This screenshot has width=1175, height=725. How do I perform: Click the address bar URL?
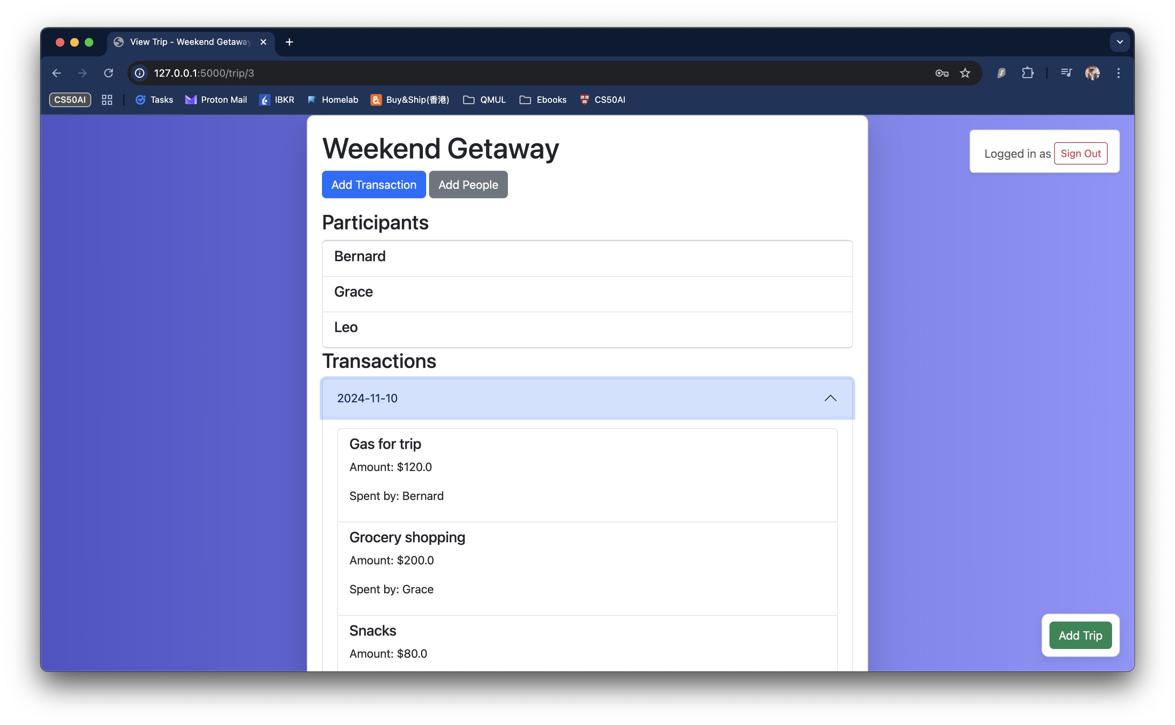point(204,73)
